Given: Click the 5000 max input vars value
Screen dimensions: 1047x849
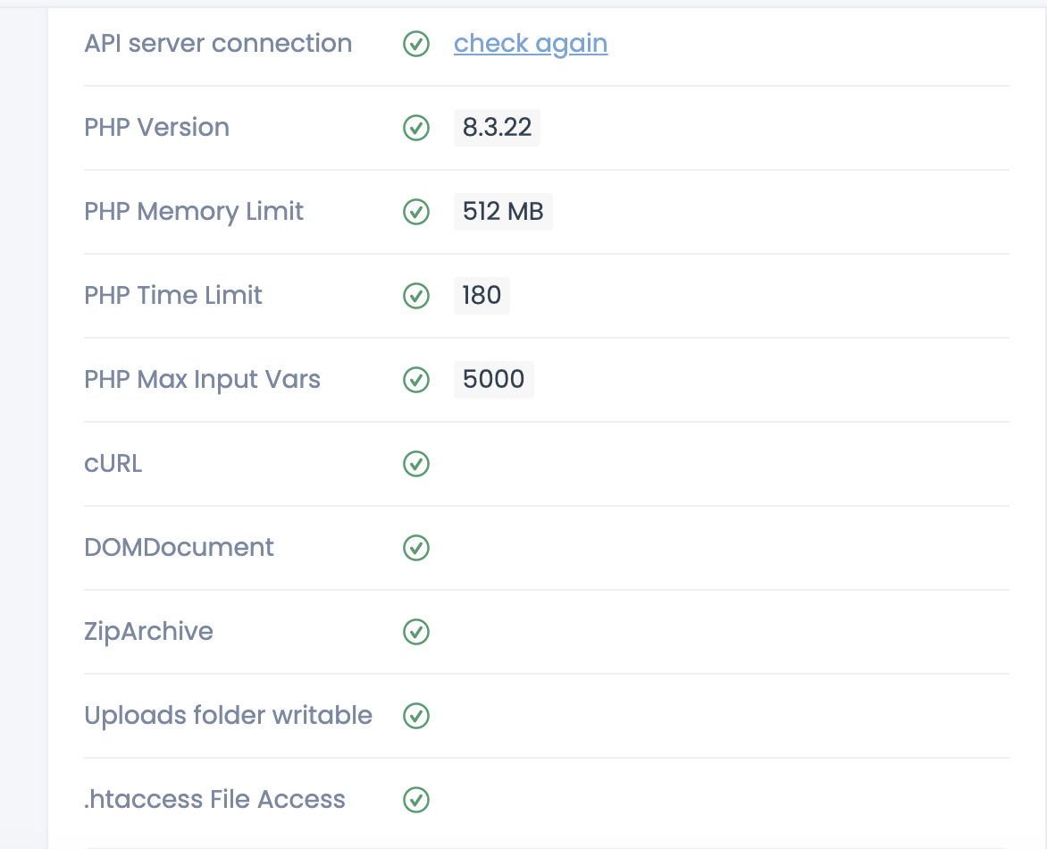Looking at the screenshot, I should [493, 380].
